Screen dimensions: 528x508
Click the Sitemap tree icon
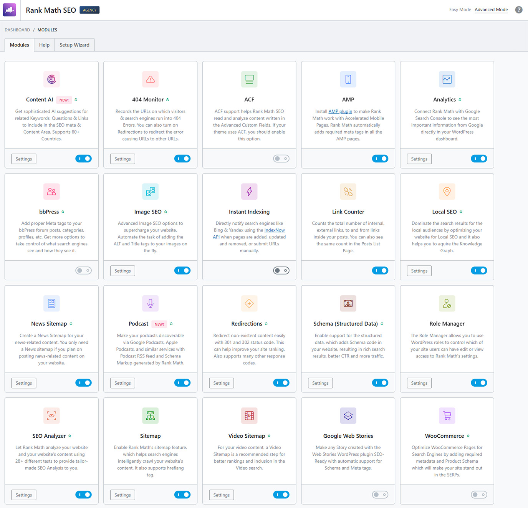pyautogui.click(x=151, y=415)
